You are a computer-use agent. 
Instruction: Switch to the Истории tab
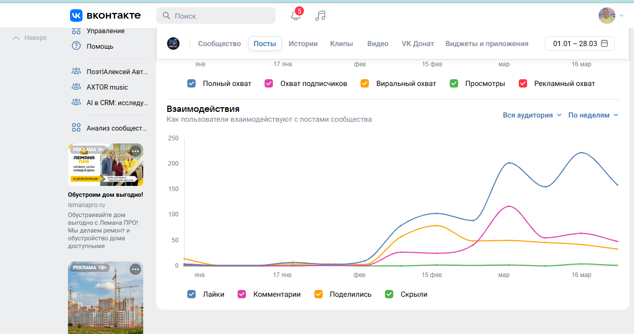303,43
